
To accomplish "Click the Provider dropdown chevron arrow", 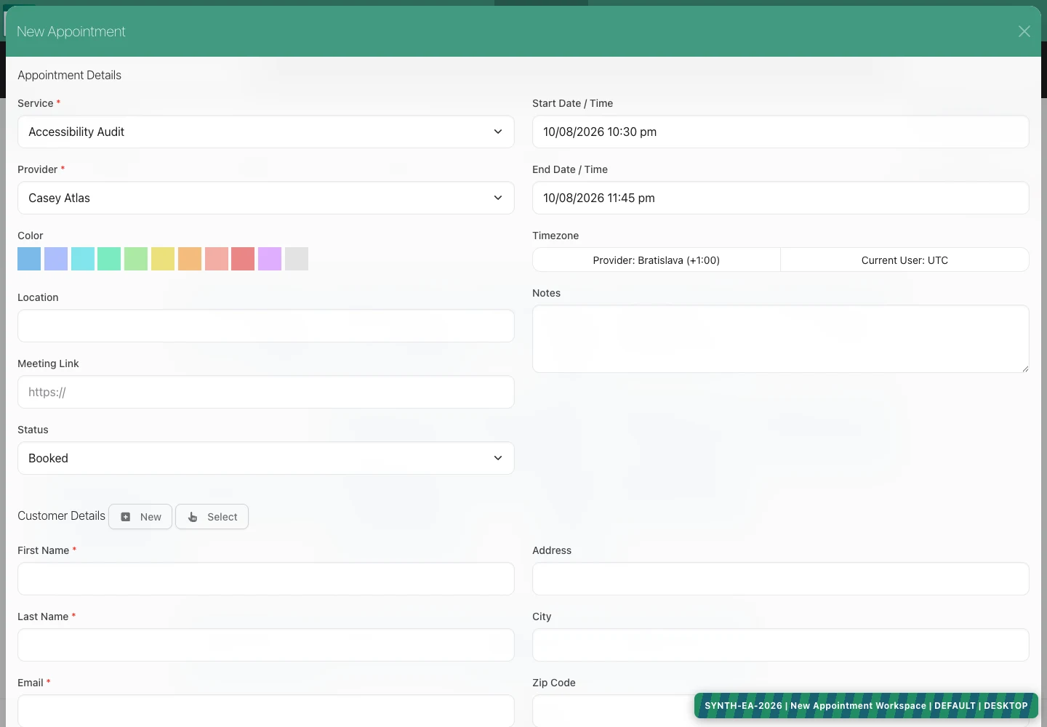I will pos(498,198).
